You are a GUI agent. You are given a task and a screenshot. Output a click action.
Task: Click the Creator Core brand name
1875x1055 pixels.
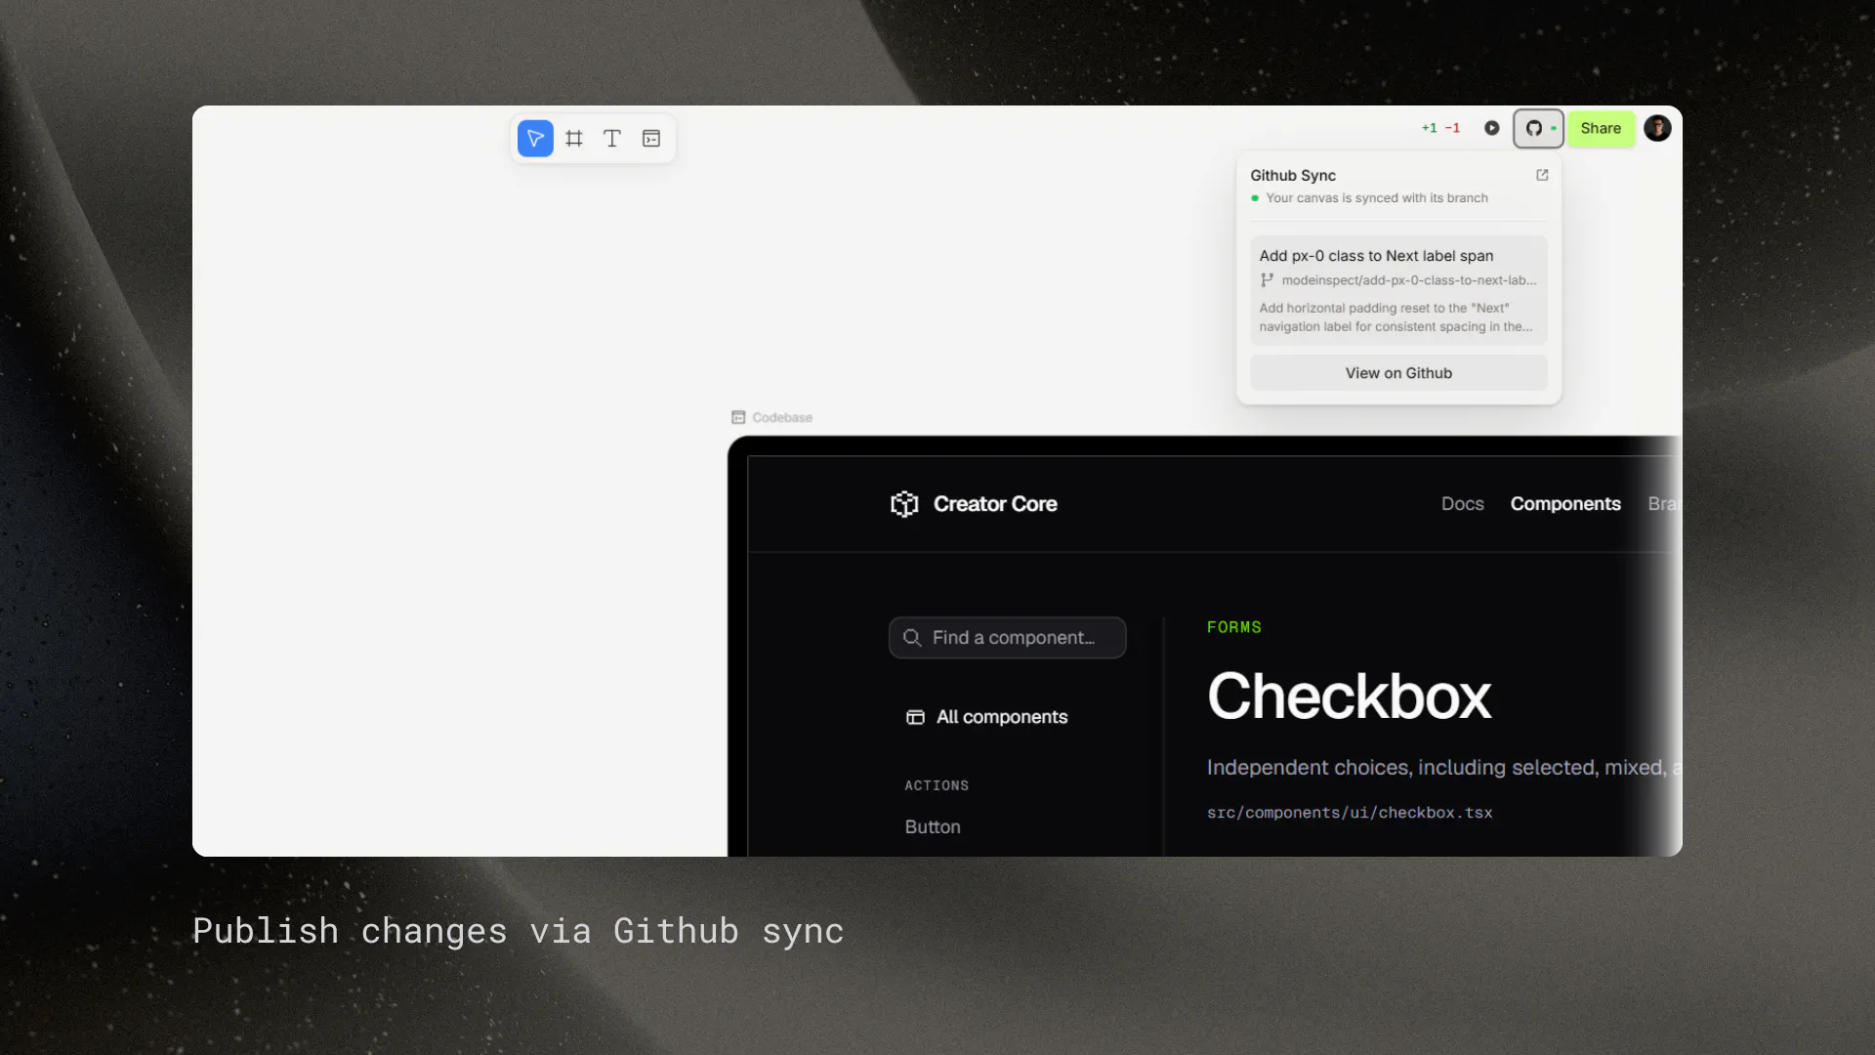[995, 504]
